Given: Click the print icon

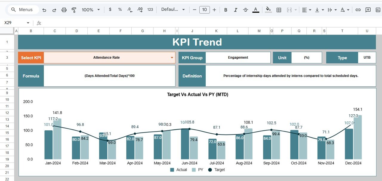Looking at the screenshot, I should pyautogui.click(x=64, y=10).
